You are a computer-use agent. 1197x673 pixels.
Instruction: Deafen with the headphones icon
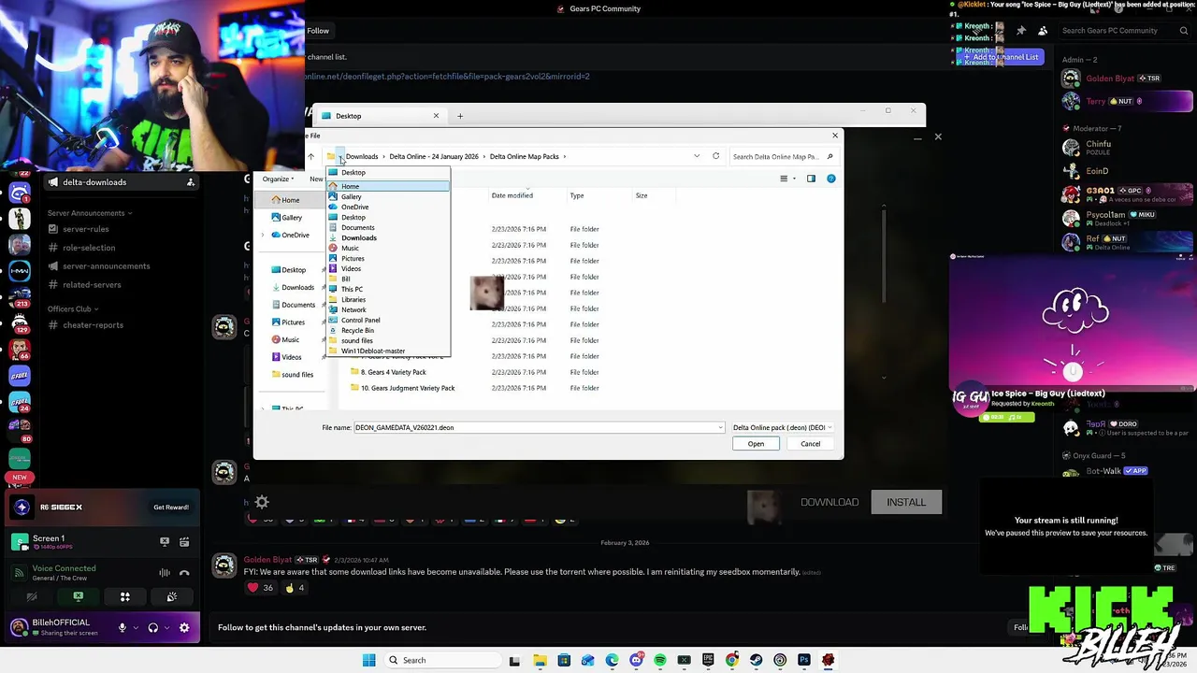click(153, 627)
